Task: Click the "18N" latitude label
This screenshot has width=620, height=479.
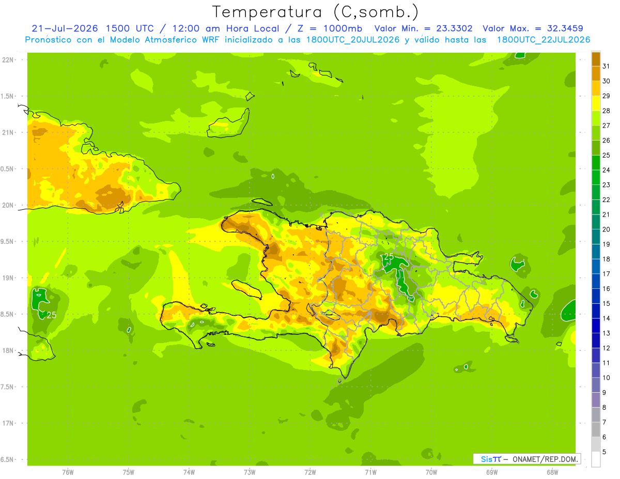Action: click(8, 350)
